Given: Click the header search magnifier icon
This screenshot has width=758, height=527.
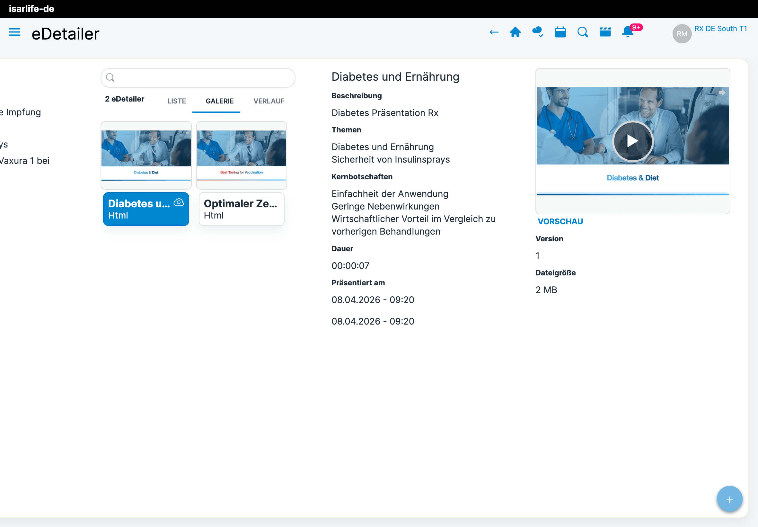Looking at the screenshot, I should tap(583, 32).
